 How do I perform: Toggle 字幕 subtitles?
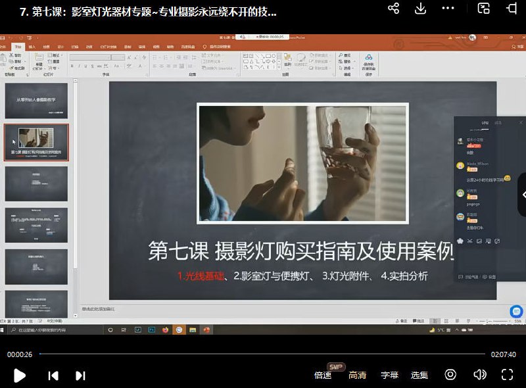pos(390,376)
